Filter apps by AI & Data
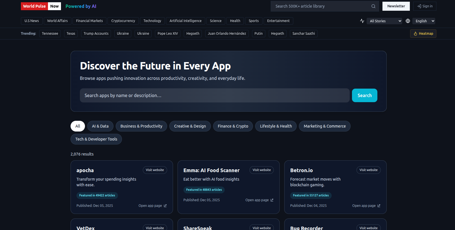This screenshot has width=455, height=230. coord(100,126)
